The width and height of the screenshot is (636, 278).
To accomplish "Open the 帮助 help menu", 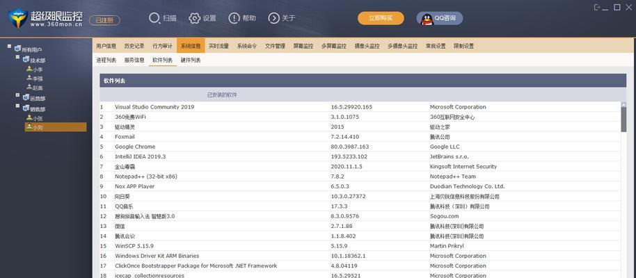I will [x=242, y=18].
